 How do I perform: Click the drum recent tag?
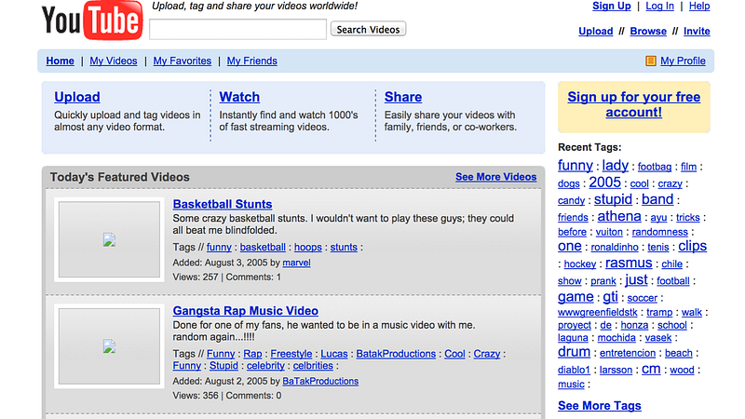point(574,352)
